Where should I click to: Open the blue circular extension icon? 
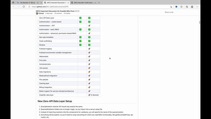176,7
